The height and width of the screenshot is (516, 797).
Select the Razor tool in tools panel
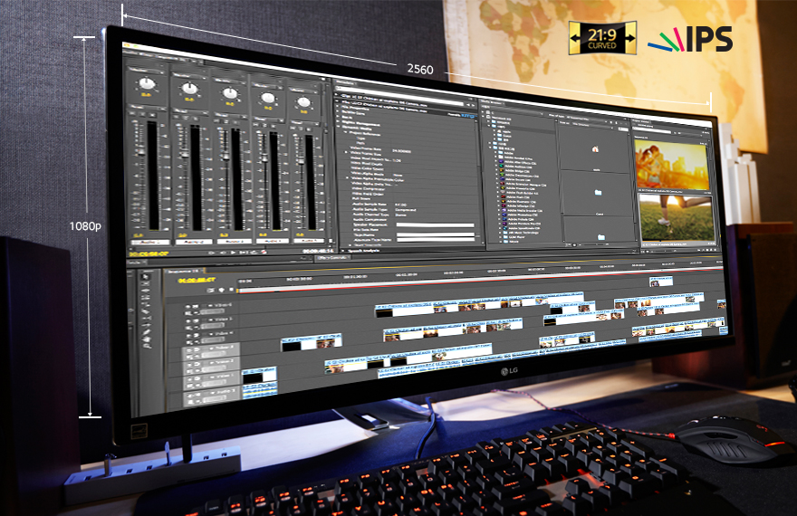[x=146, y=311]
